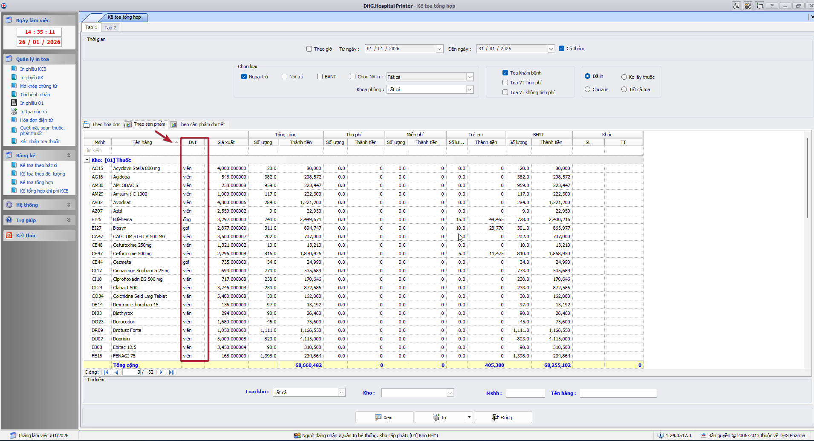
Task: Click the Kê toa tổng hợp sidebar icon
Action: 14,182
